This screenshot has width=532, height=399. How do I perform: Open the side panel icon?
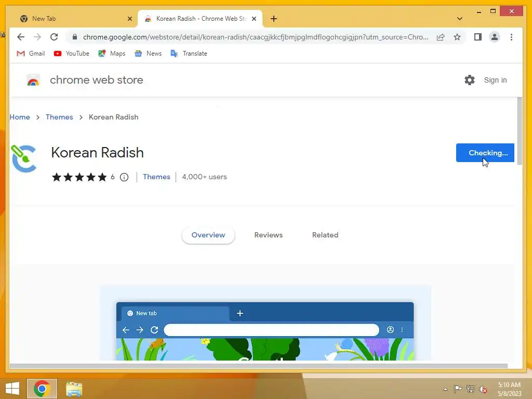[478, 37]
